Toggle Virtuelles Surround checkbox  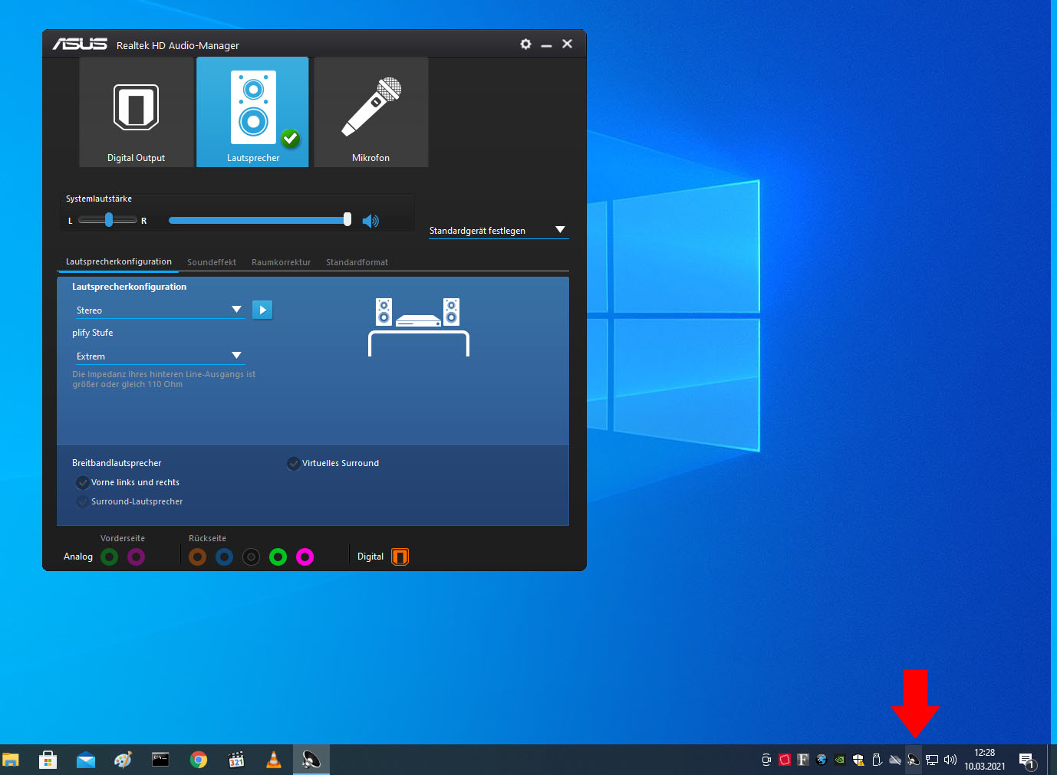pyautogui.click(x=294, y=463)
